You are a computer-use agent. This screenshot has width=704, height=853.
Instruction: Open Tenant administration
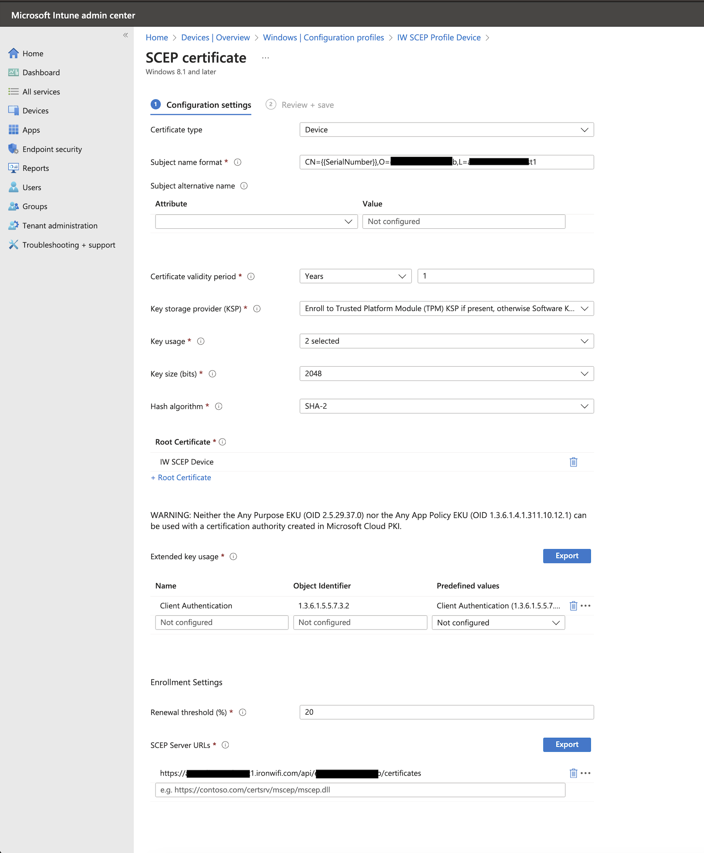coord(60,225)
